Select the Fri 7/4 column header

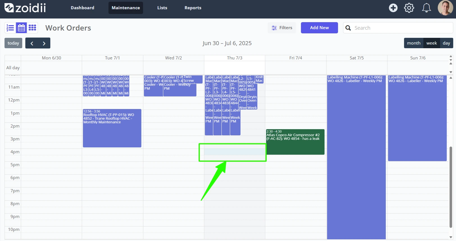296,58
